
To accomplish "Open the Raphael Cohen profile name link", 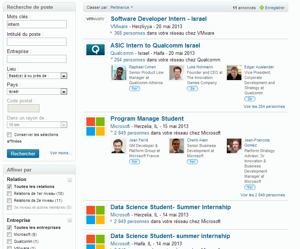I will pos(142,67).
